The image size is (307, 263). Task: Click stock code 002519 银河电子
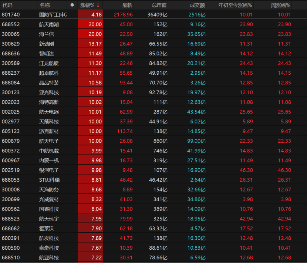pyautogui.click(x=11, y=170)
